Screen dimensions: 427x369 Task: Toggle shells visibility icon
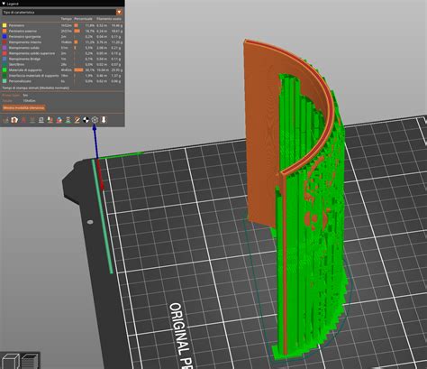(x=95, y=120)
